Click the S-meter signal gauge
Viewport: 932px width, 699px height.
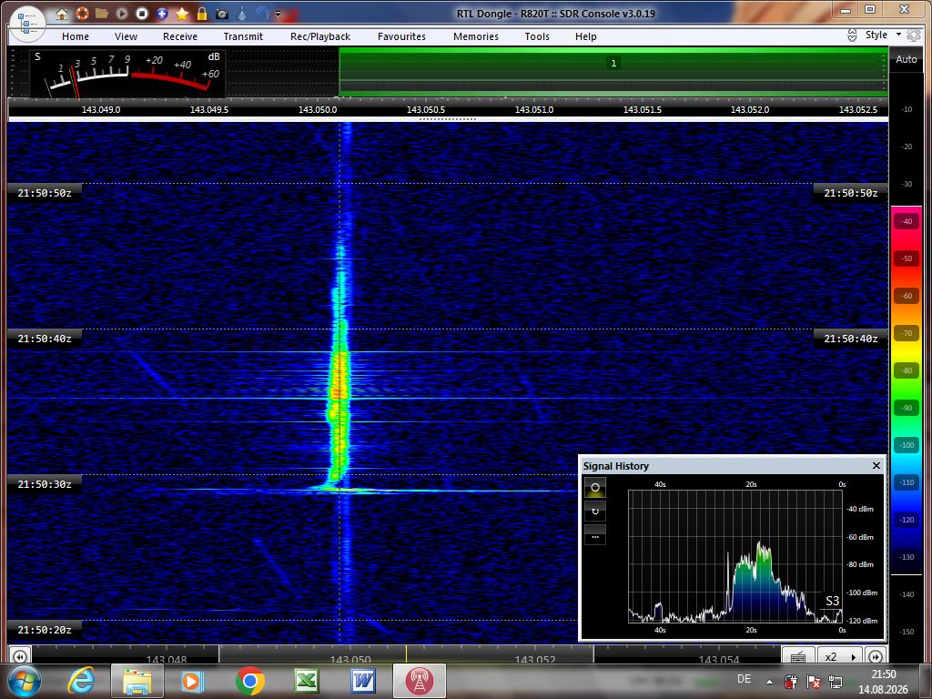coord(127,74)
